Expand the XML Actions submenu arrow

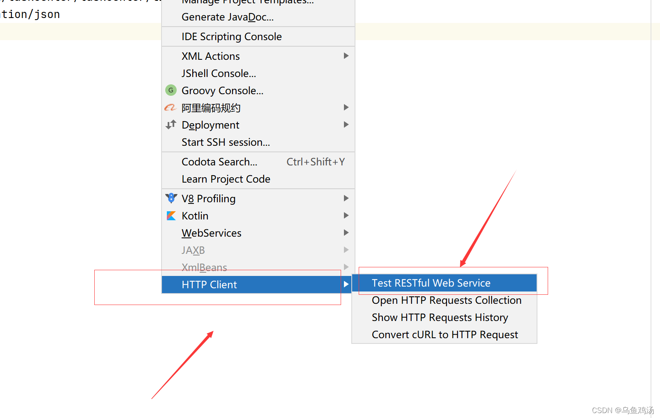(346, 56)
